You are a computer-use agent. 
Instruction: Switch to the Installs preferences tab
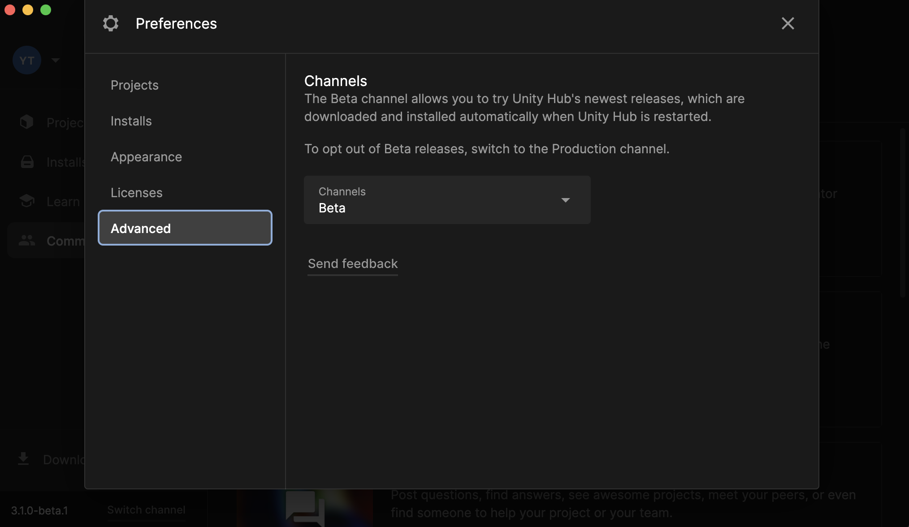tap(131, 121)
